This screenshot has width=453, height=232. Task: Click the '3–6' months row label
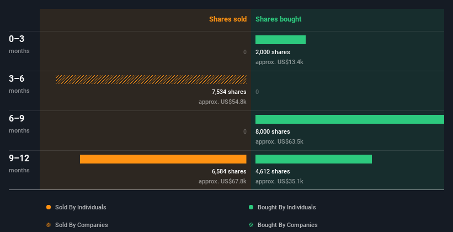click(x=17, y=78)
